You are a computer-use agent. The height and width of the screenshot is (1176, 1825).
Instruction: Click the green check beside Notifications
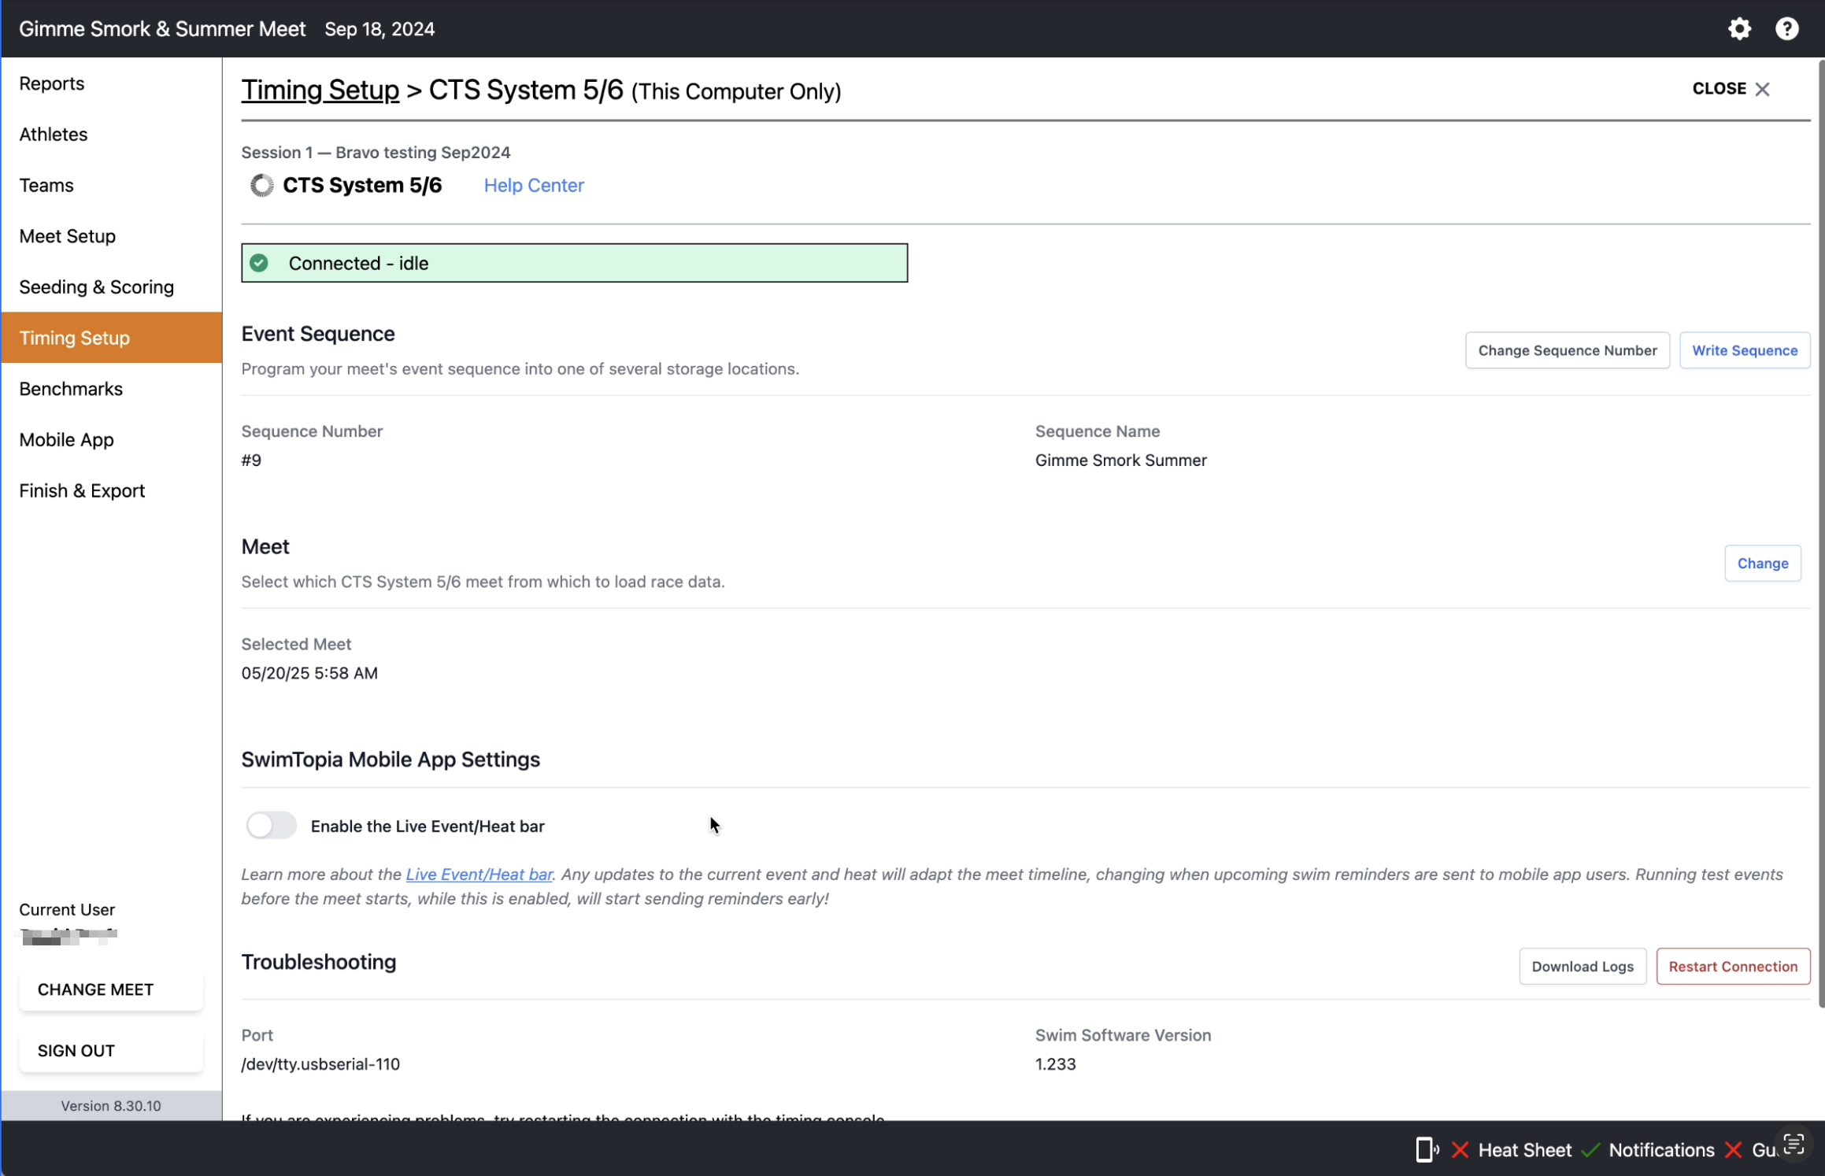click(1590, 1150)
